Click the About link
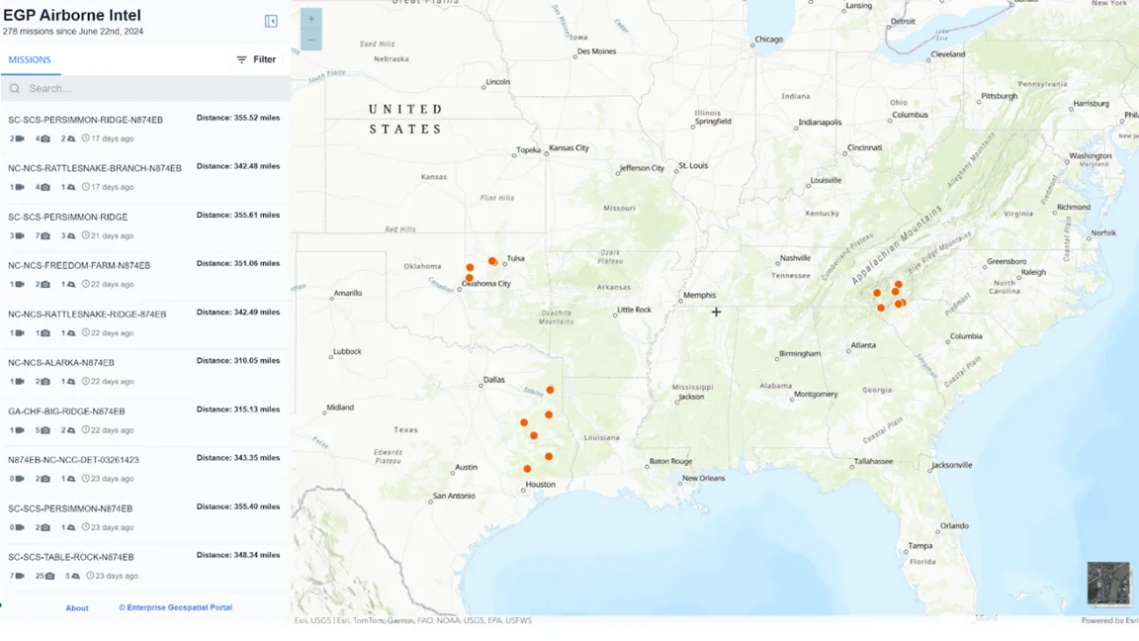The height and width of the screenshot is (641, 1139). (77, 607)
